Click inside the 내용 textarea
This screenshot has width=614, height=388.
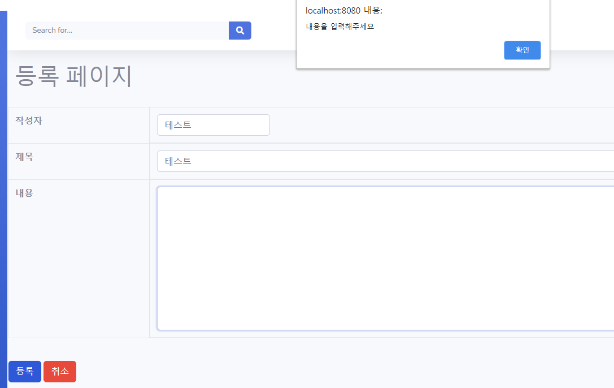point(385,258)
